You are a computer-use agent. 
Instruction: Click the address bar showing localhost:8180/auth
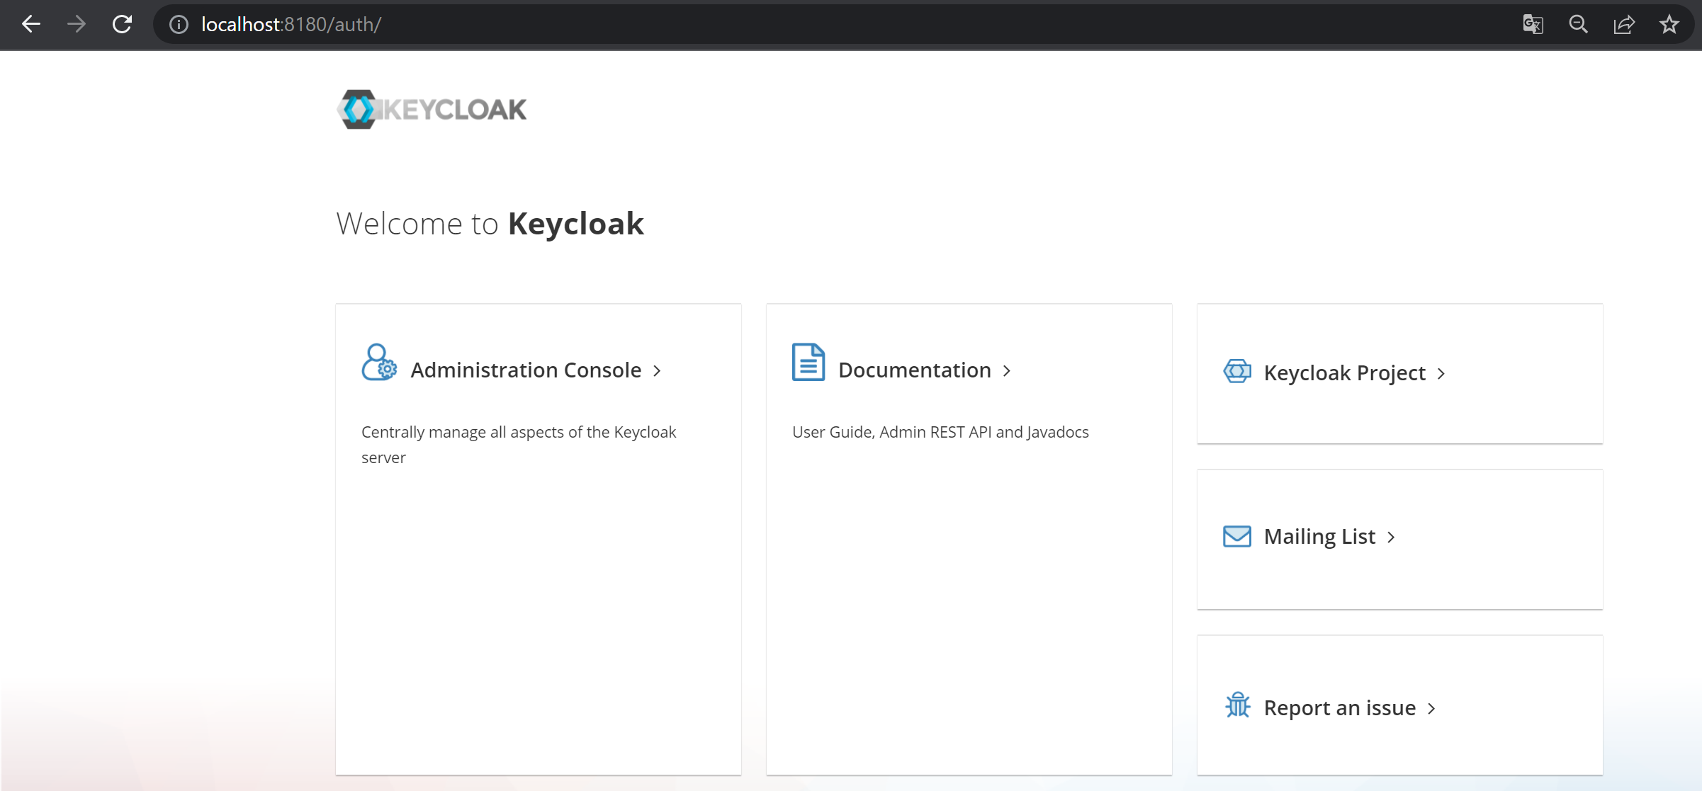291,23
